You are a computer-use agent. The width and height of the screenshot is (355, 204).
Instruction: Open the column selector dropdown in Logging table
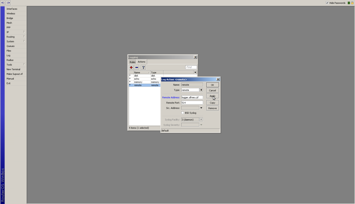point(195,73)
